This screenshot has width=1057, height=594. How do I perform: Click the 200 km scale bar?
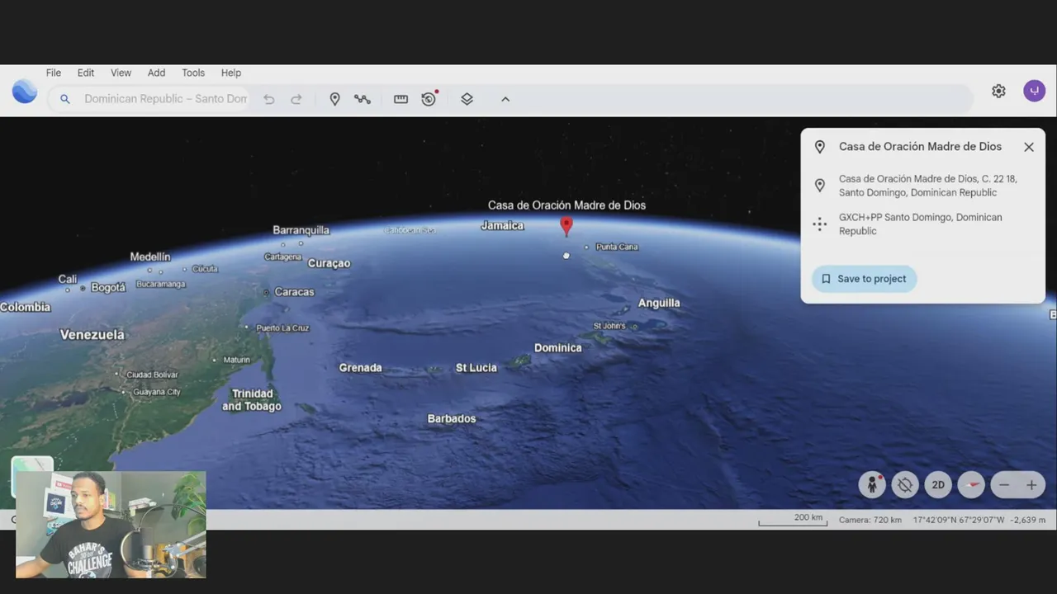(791, 520)
